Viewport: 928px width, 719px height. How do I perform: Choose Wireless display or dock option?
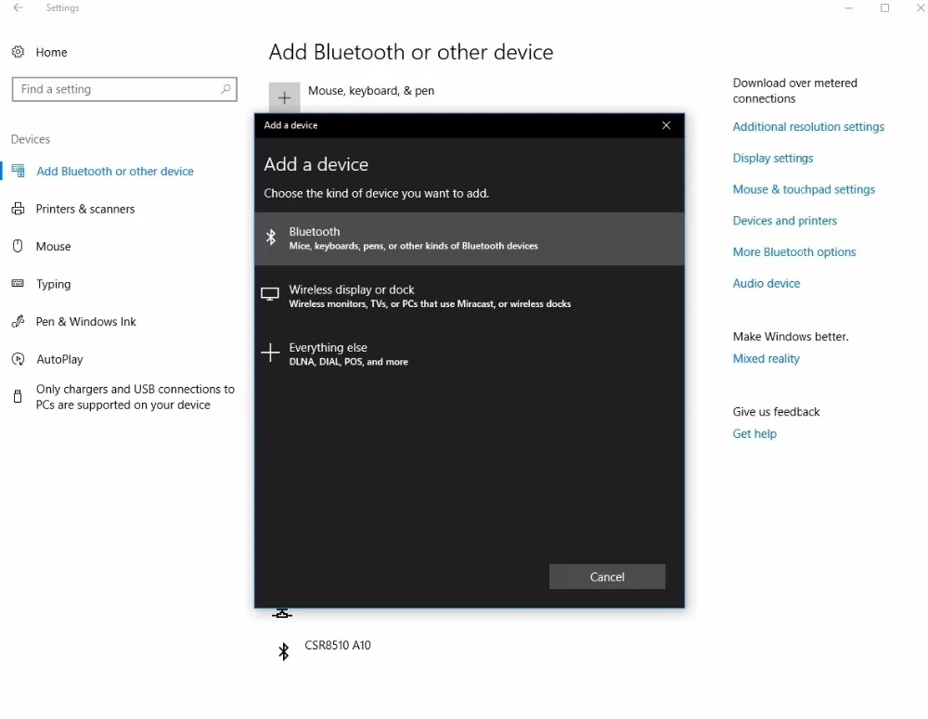470,297
